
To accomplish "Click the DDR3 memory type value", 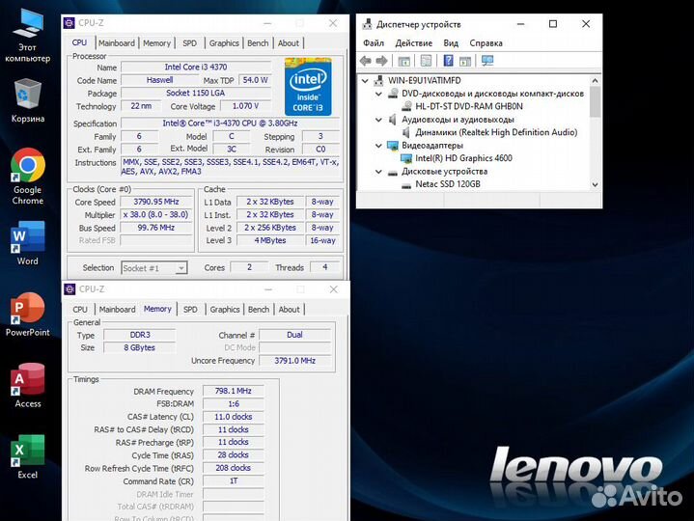I will point(140,335).
